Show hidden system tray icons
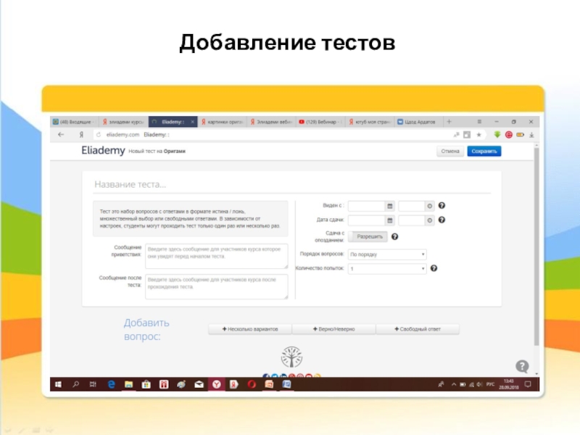580x435 pixels. tap(454, 384)
